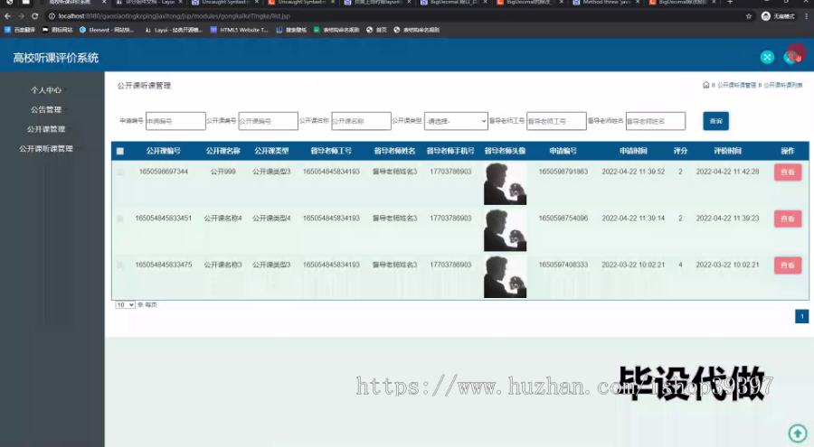The height and width of the screenshot is (447, 814).
Task: Click the browser address bar URL
Action: [174, 16]
